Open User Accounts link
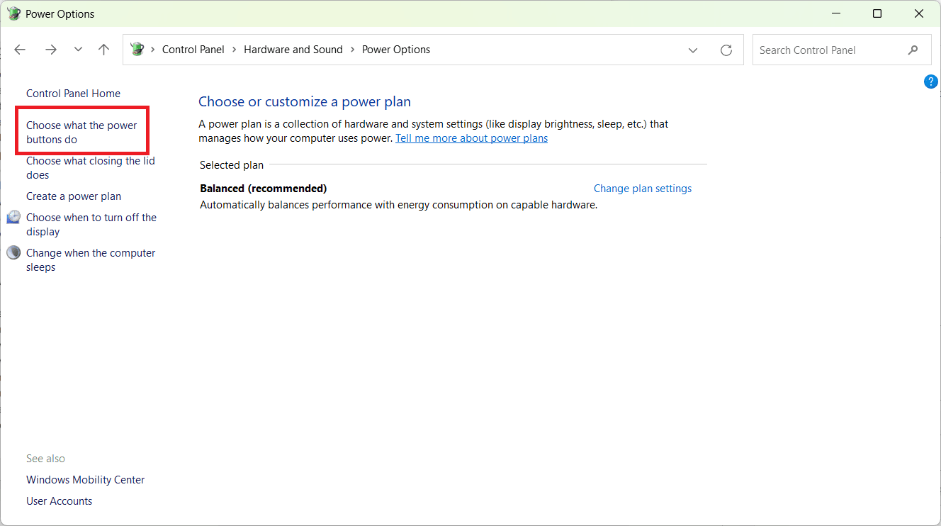The image size is (941, 526). 59,501
